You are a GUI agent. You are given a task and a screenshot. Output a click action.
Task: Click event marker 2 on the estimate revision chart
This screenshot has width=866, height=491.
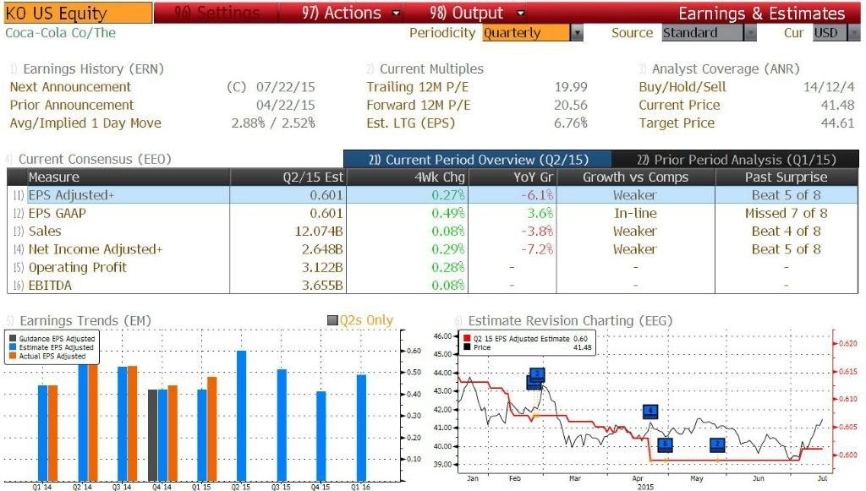pyautogui.click(x=717, y=445)
